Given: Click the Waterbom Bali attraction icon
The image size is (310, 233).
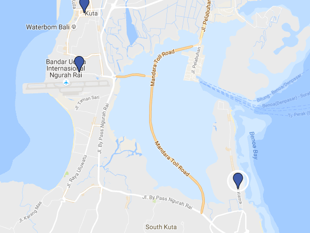Looking at the screenshot, I should click(74, 27).
